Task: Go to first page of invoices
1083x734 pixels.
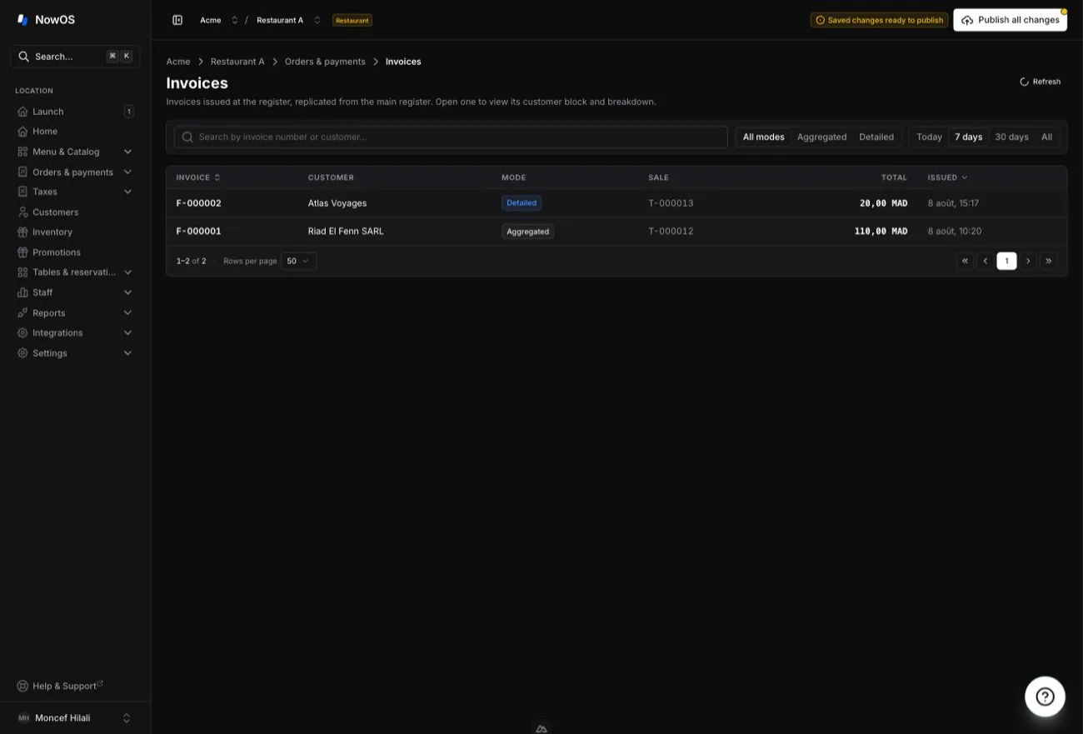Action: [x=966, y=261]
